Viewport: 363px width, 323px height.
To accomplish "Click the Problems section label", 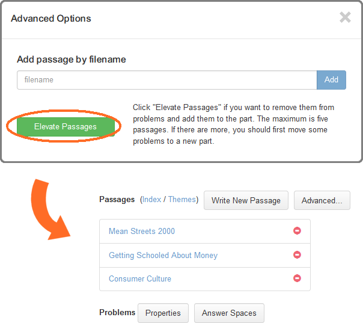I will 117,312.
